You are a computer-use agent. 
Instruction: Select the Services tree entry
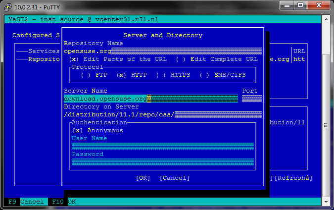point(44,51)
